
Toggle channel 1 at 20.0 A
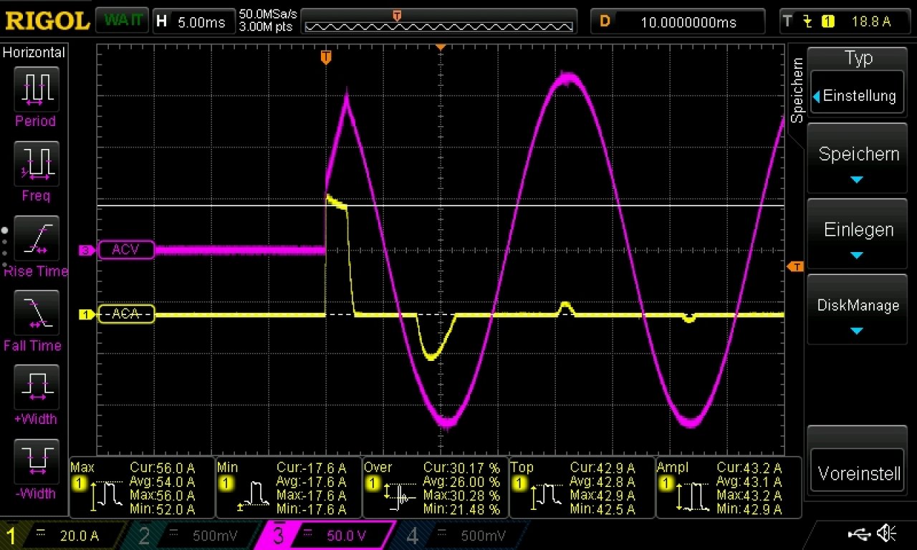[x=62, y=536]
